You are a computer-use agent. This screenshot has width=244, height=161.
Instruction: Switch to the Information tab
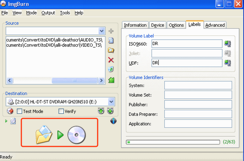(135, 25)
